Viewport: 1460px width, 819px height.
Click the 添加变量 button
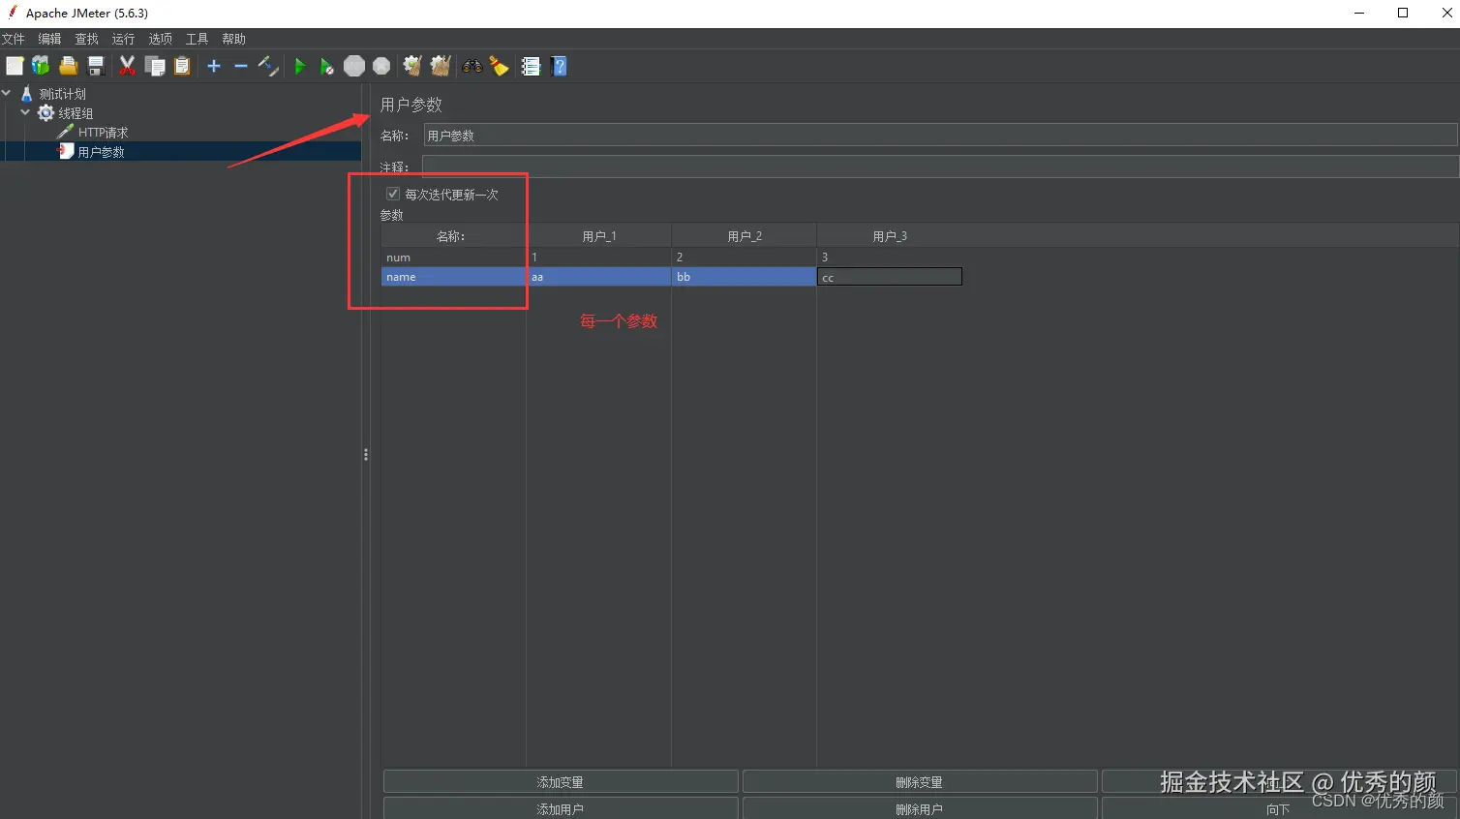pos(561,782)
